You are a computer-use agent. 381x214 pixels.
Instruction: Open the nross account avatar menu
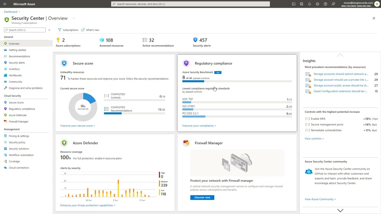click(377, 4)
